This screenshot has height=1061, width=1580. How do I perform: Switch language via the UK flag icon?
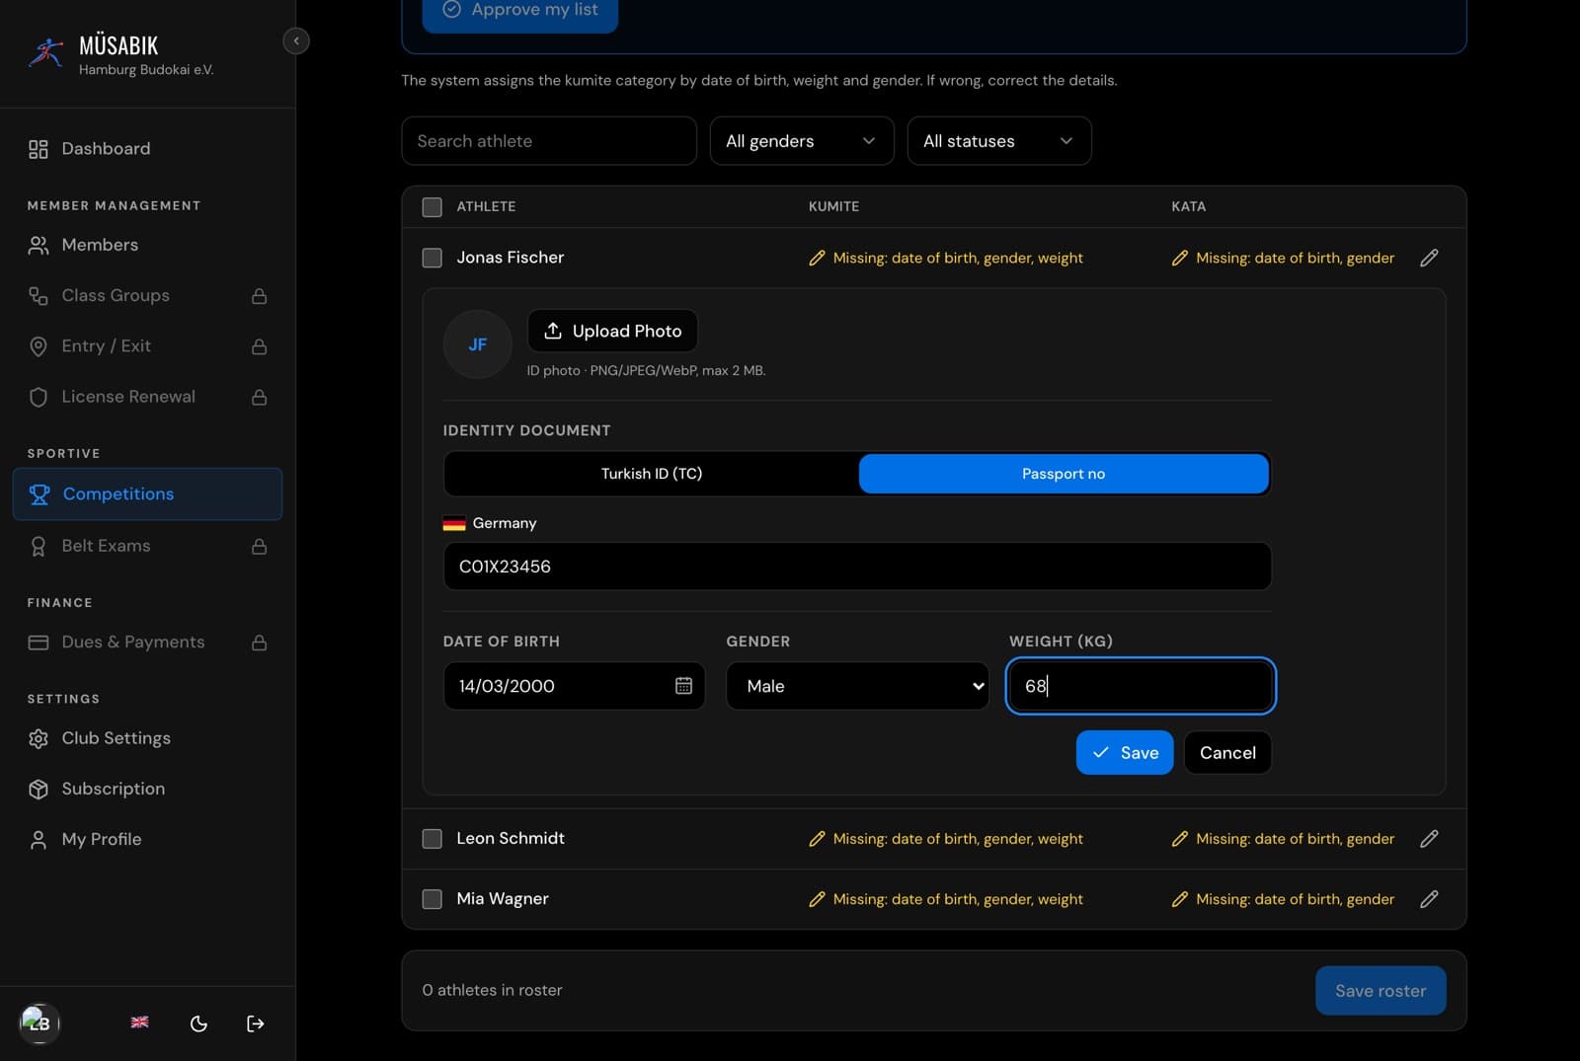click(x=139, y=1023)
